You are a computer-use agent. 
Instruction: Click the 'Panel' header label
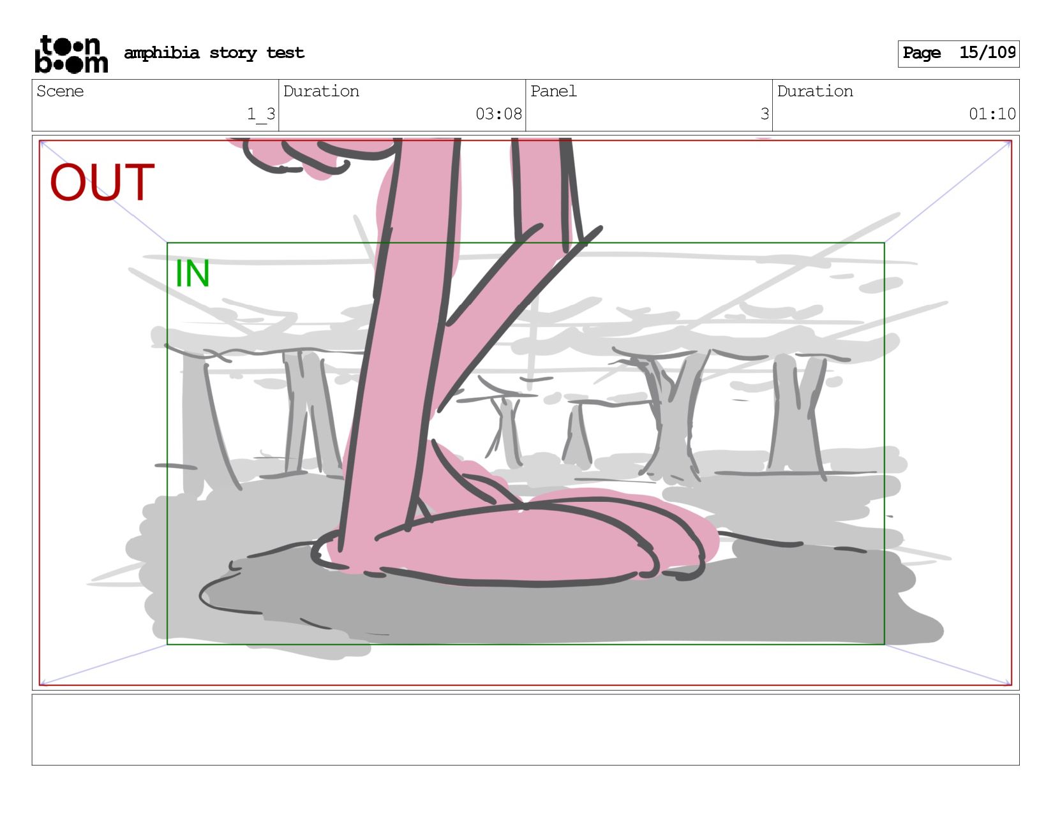553,91
